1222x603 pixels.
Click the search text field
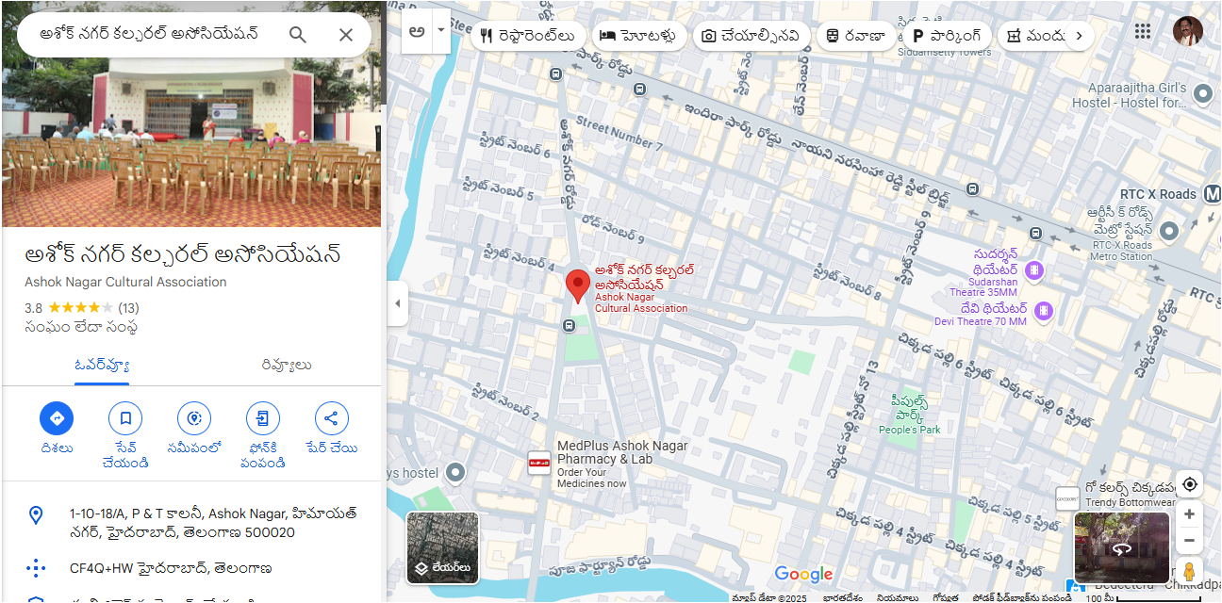point(151,35)
